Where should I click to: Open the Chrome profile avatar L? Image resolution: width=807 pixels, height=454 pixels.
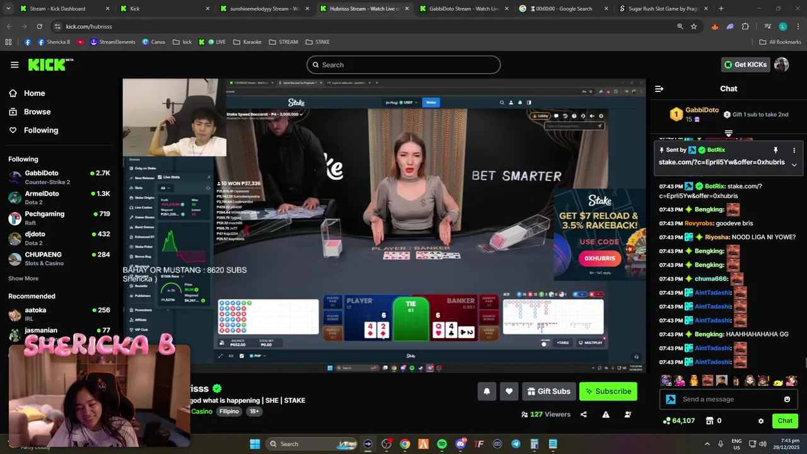click(x=783, y=26)
